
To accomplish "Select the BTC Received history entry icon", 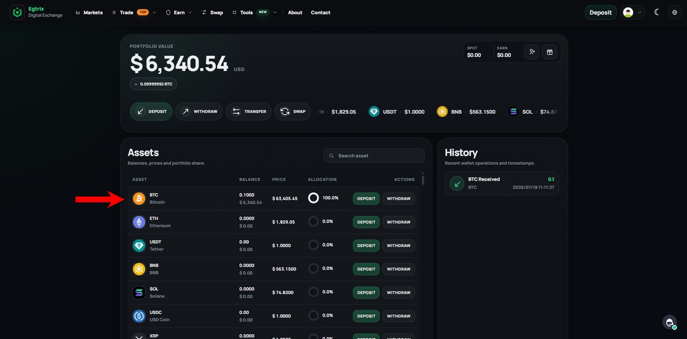I will (x=457, y=183).
